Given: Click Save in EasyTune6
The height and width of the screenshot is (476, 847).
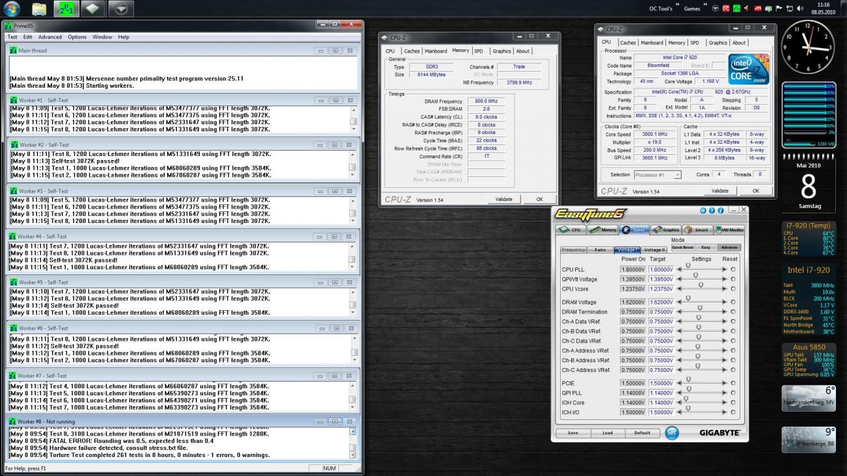Looking at the screenshot, I should (572, 432).
